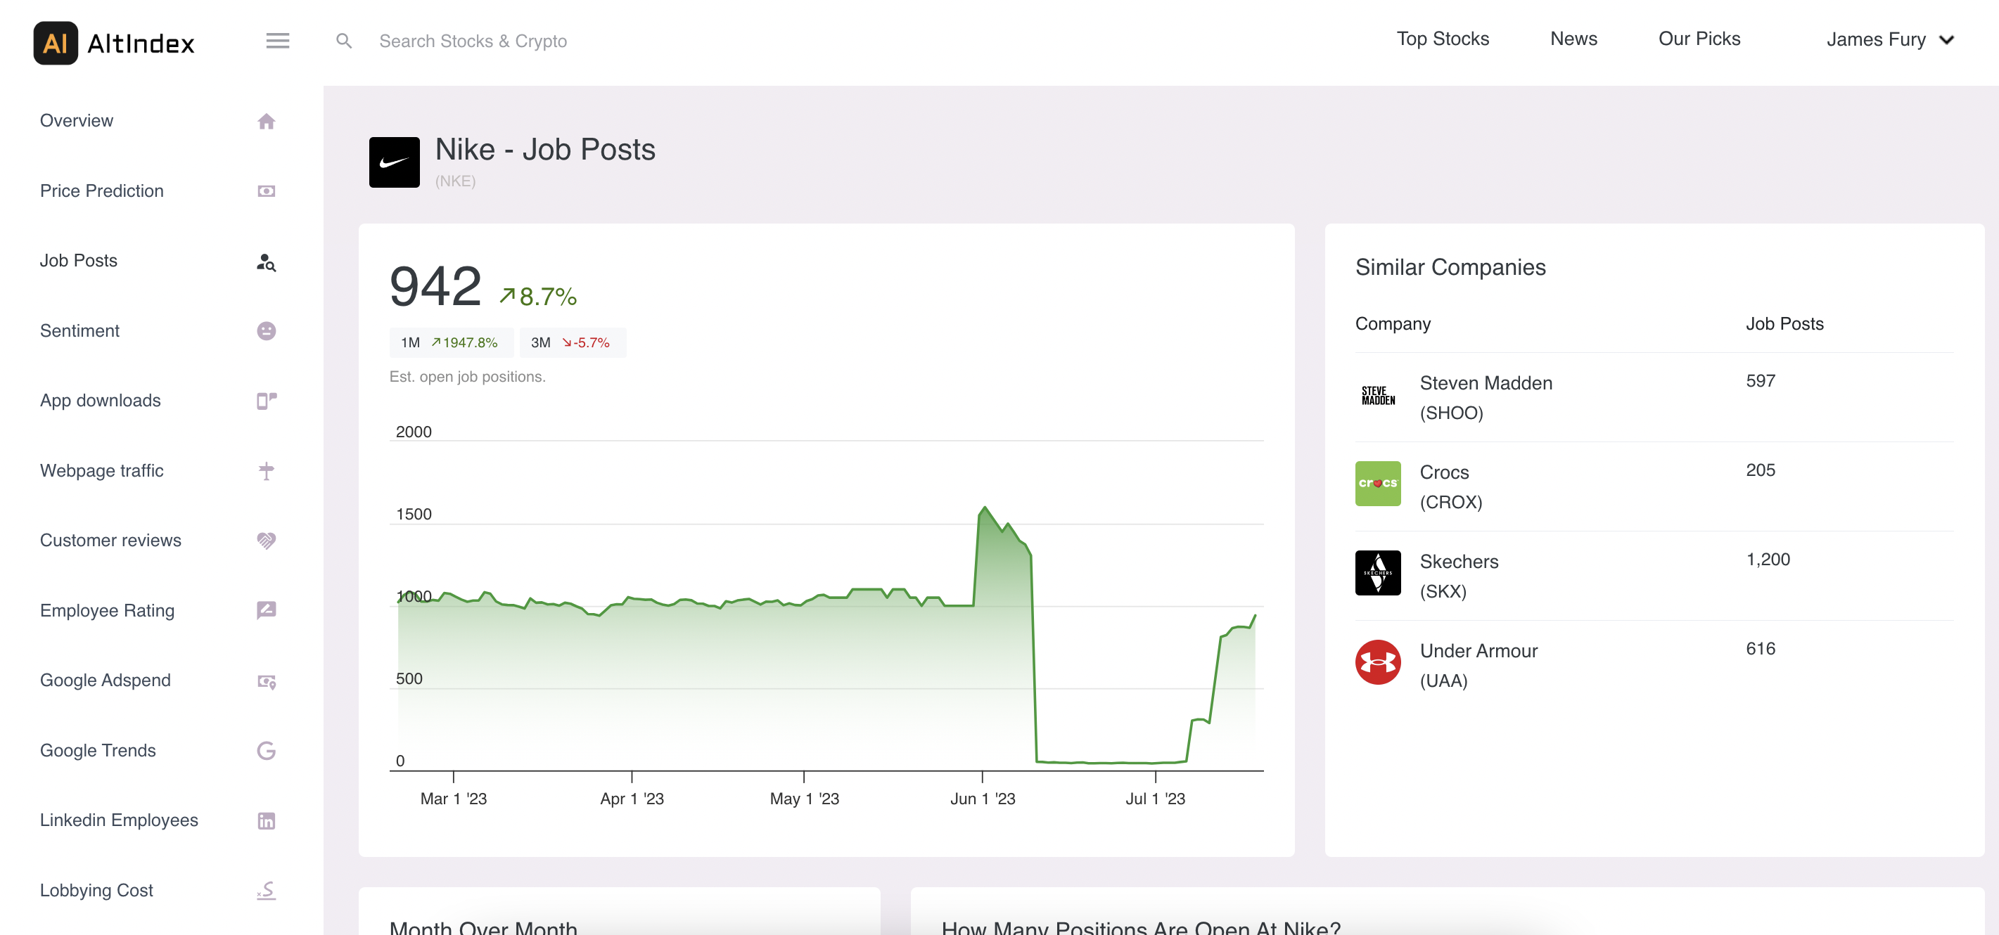1999x935 pixels.
Task: Open the Under Armour (UAA) link
Action: coord(1479,665)
